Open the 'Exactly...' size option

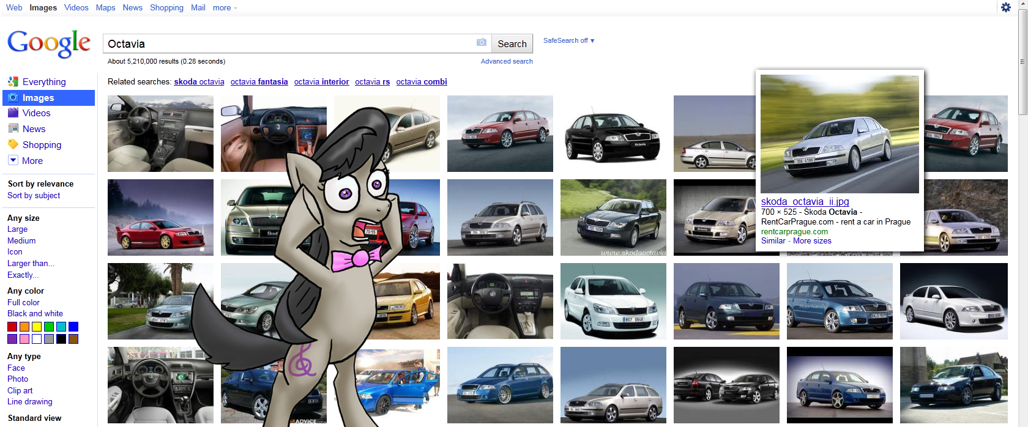pyautogui.click(x=23, y=275)
